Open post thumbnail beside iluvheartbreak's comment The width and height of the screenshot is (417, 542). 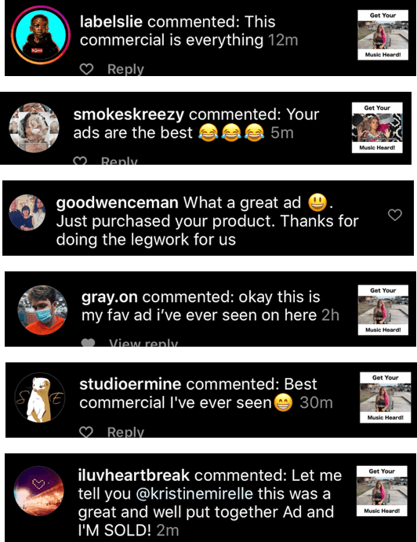click(x=382, y=491)
